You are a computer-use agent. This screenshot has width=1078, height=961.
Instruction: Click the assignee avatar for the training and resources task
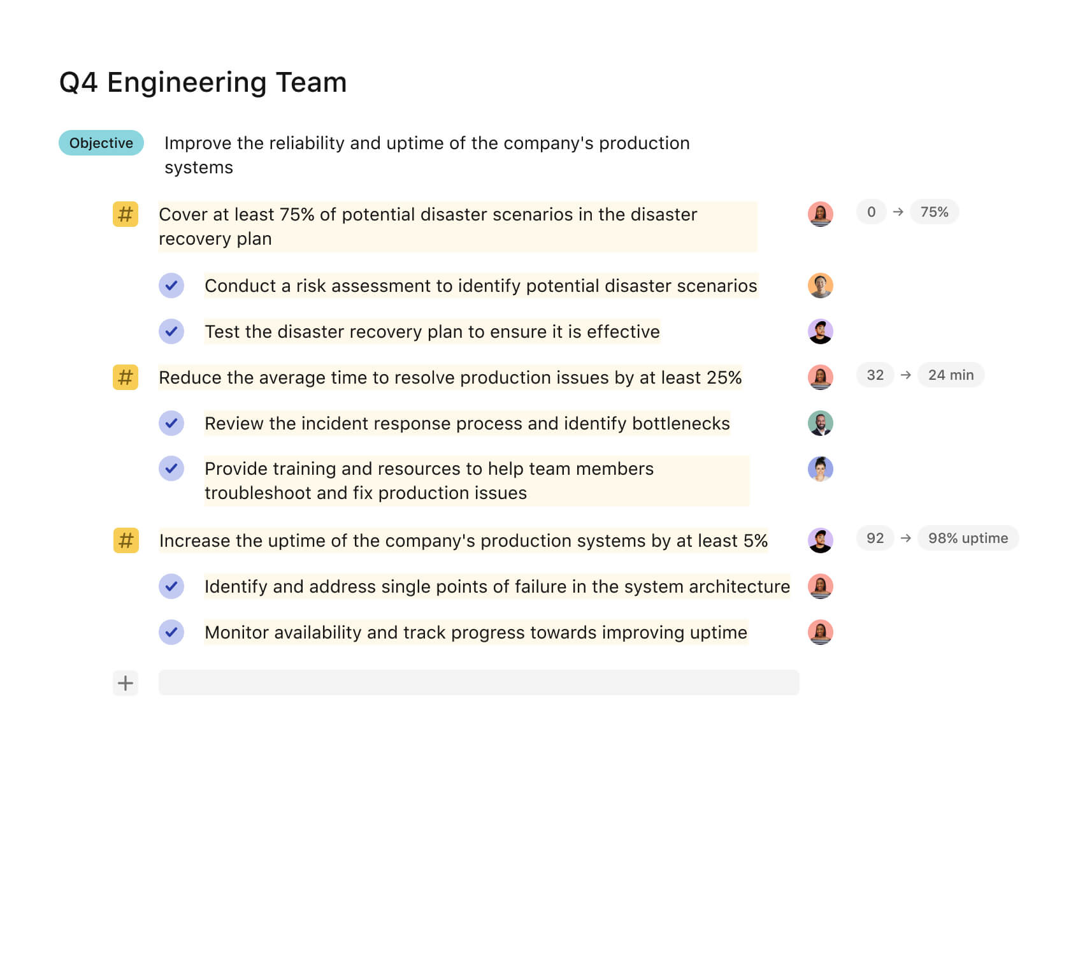pos(820,469)
